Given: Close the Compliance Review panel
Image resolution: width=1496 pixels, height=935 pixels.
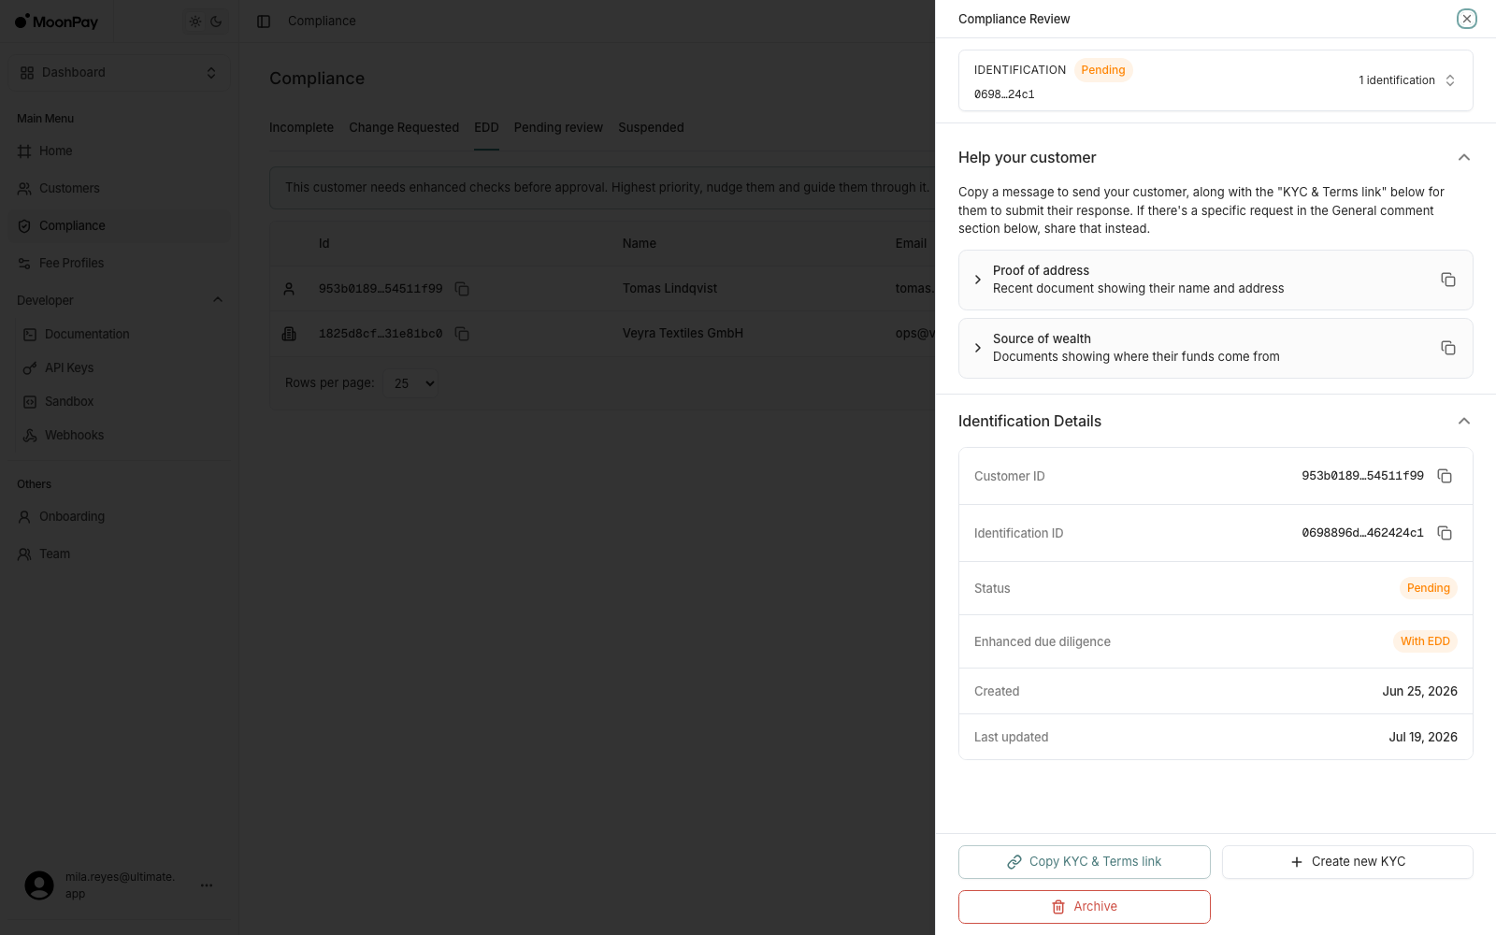Looking at the screenshot, I should [x=1467, y=19].
